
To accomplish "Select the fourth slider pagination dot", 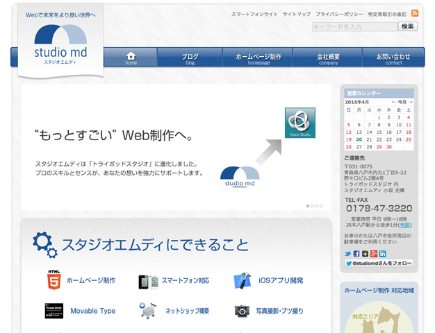I will [x=321, y=206].
